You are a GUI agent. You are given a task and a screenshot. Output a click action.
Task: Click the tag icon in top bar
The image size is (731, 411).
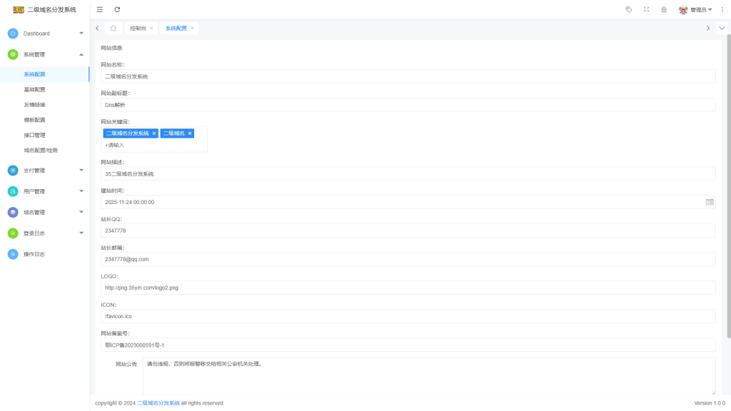coord(628,9)
